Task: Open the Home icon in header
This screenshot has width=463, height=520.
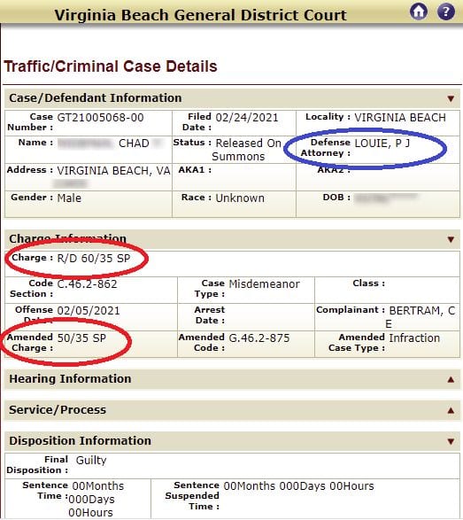Action: coord(419,12)
